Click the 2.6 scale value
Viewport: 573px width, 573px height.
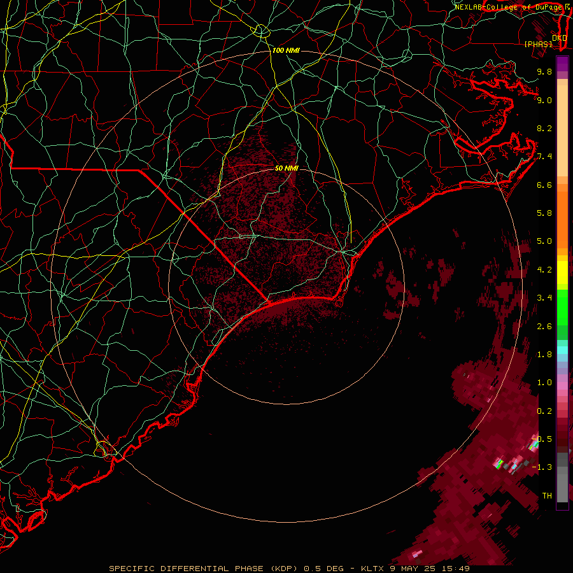pos(544,327)
